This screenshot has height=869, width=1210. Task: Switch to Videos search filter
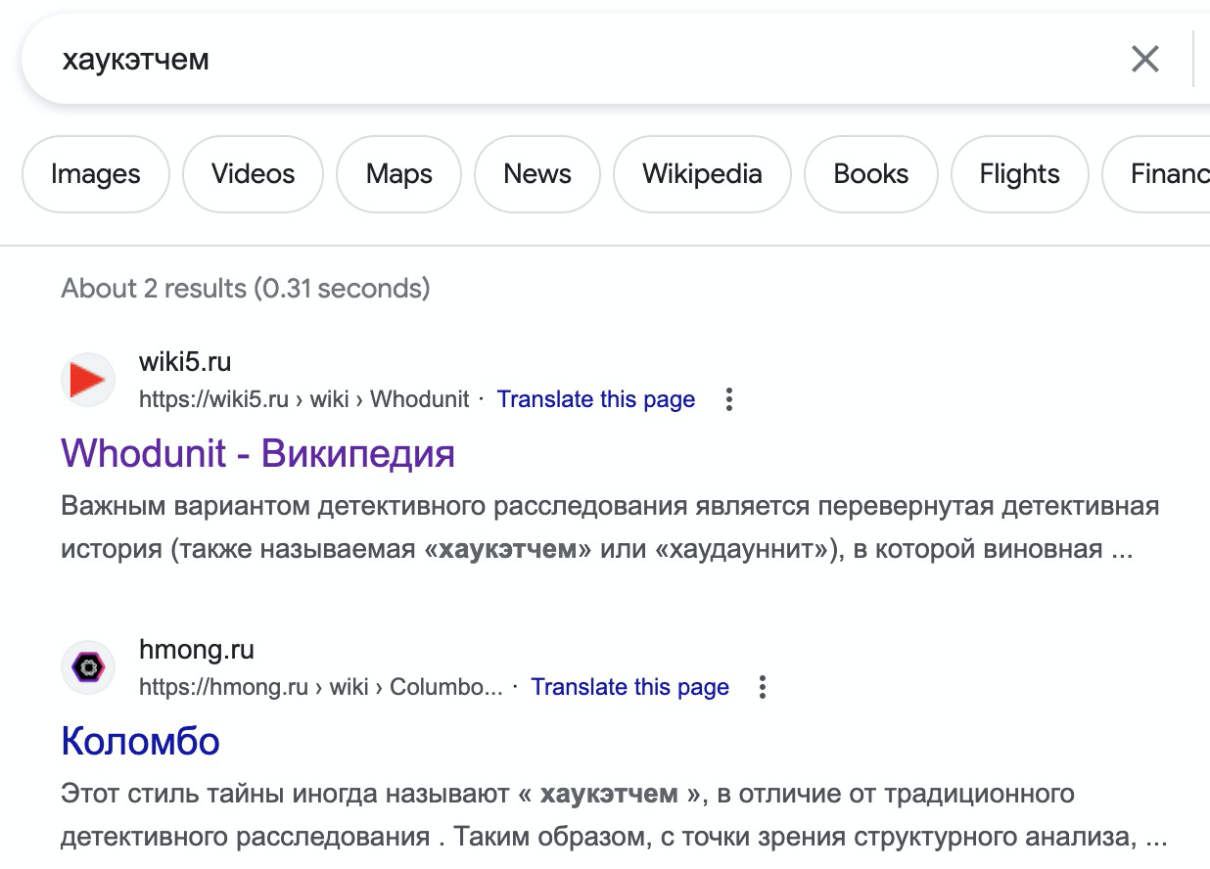(253, 174)
